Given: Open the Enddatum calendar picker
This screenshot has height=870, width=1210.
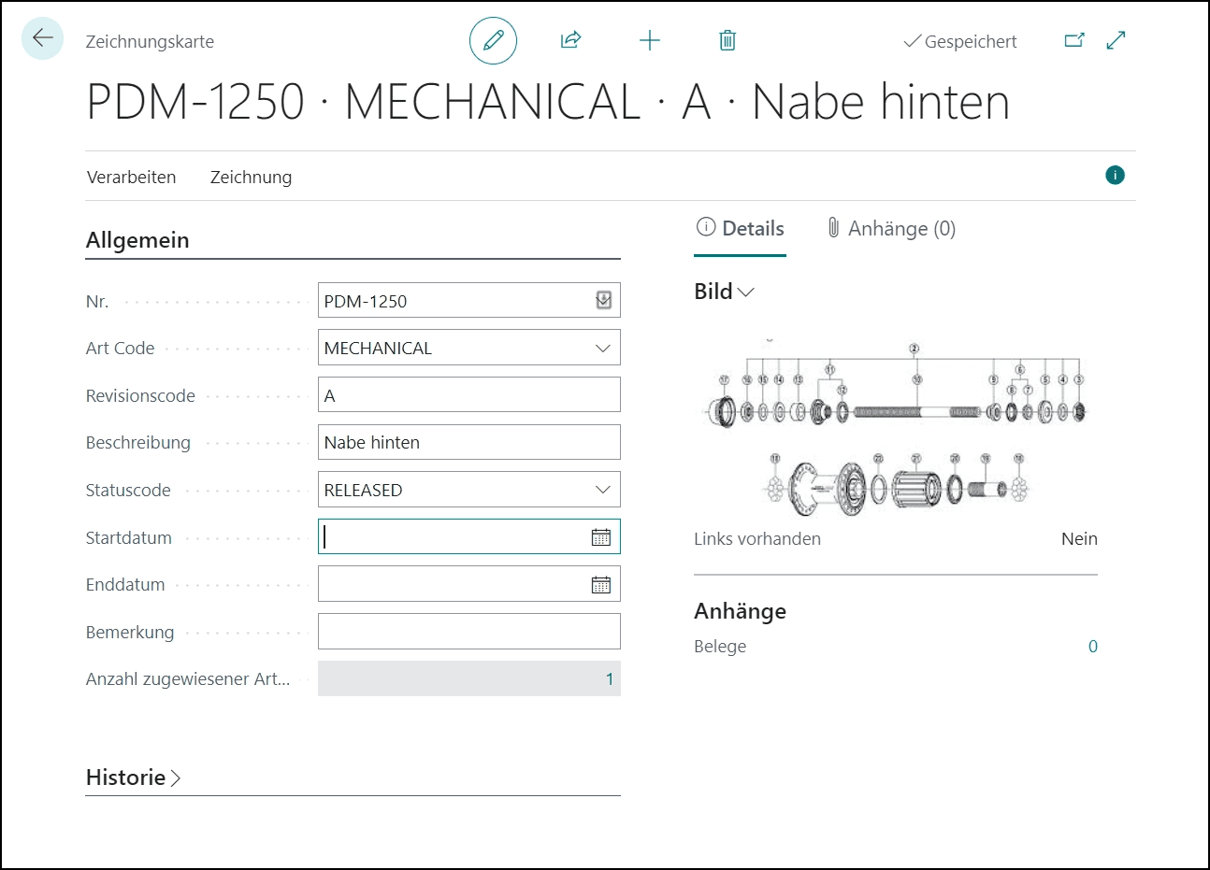Looking at the screenshot, I should pyautogui.click(x=601, y=585).
